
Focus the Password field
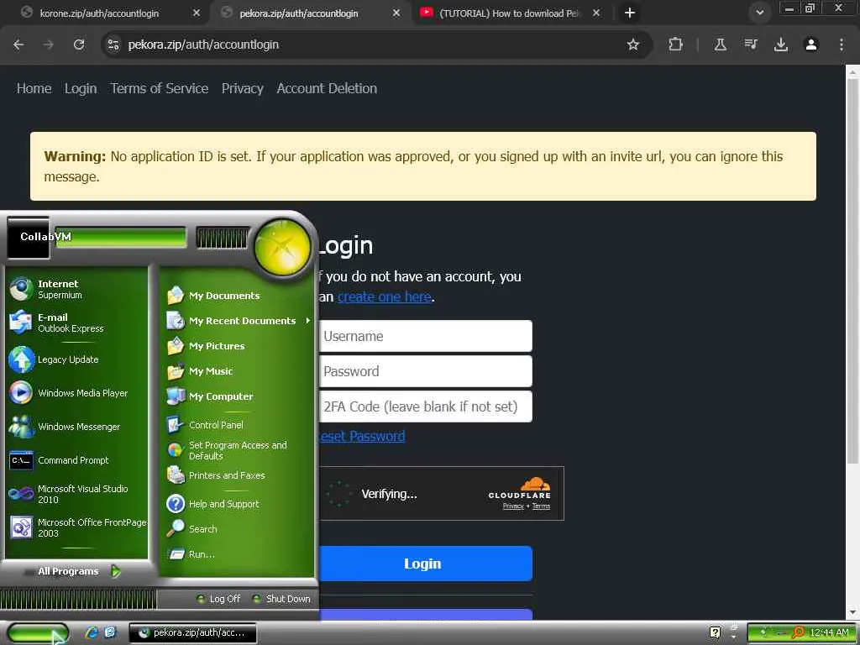click(x=426, y=371)
